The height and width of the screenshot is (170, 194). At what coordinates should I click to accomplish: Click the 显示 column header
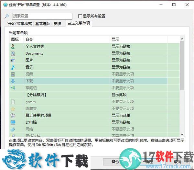[138, 40]
